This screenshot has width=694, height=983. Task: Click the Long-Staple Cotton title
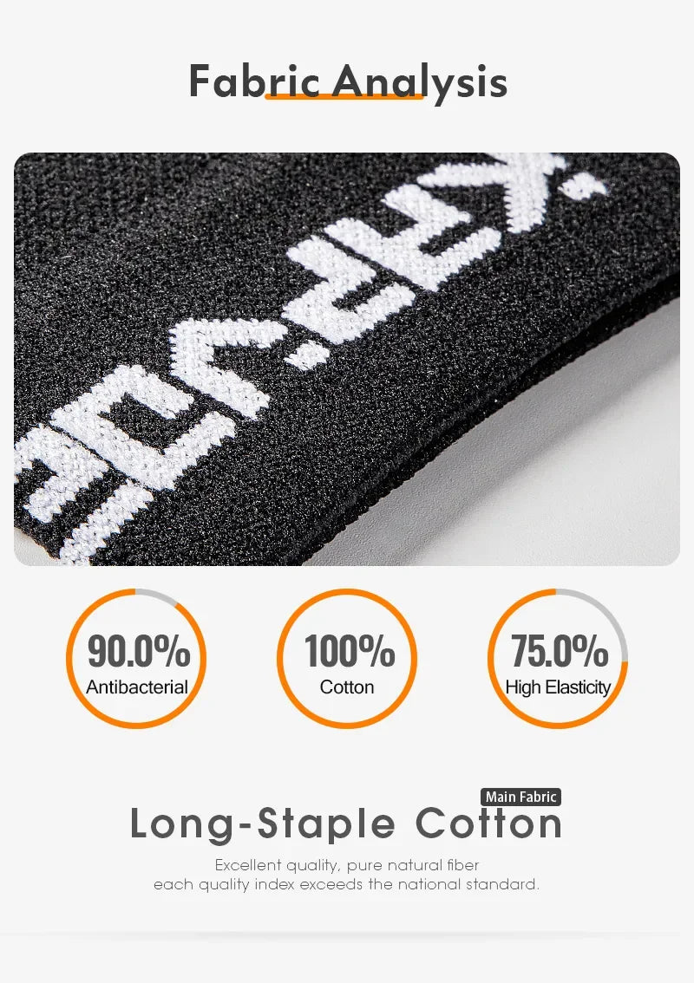[346, 824]
